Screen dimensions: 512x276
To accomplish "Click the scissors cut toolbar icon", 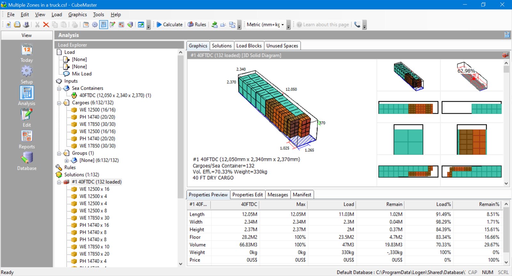I will (37, 25).
